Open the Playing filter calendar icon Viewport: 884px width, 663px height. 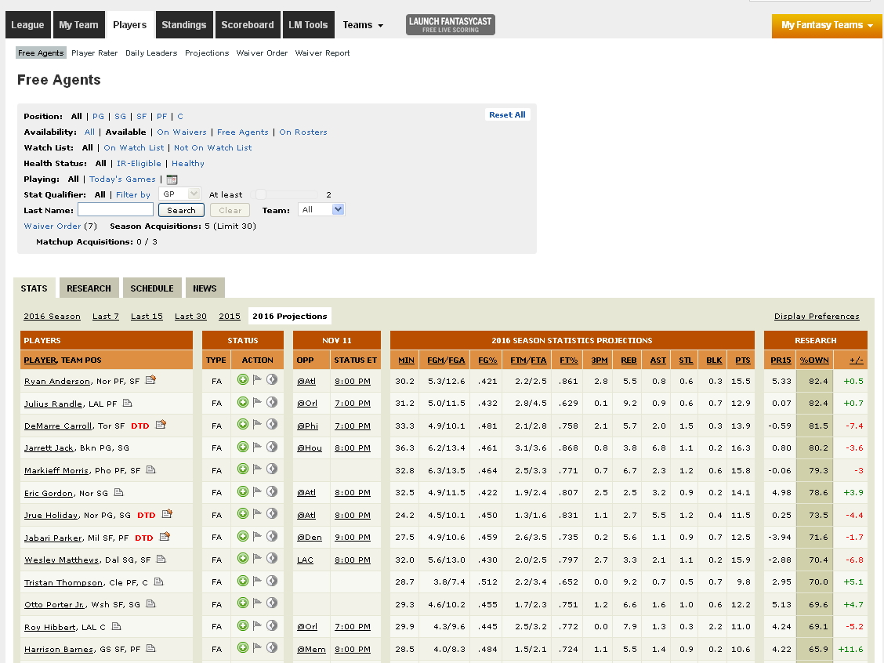tap(172, 179)
